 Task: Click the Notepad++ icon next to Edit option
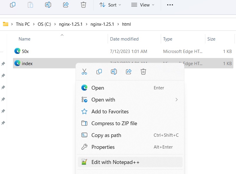point(84,162)
